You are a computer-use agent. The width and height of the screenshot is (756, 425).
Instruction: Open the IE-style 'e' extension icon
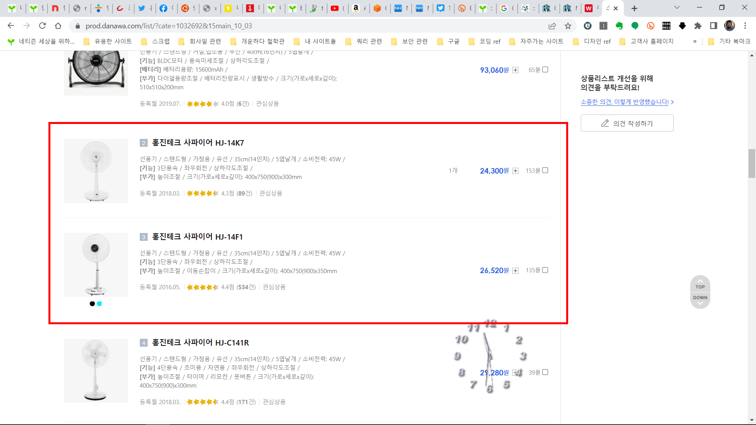click(x=587, y=26)
